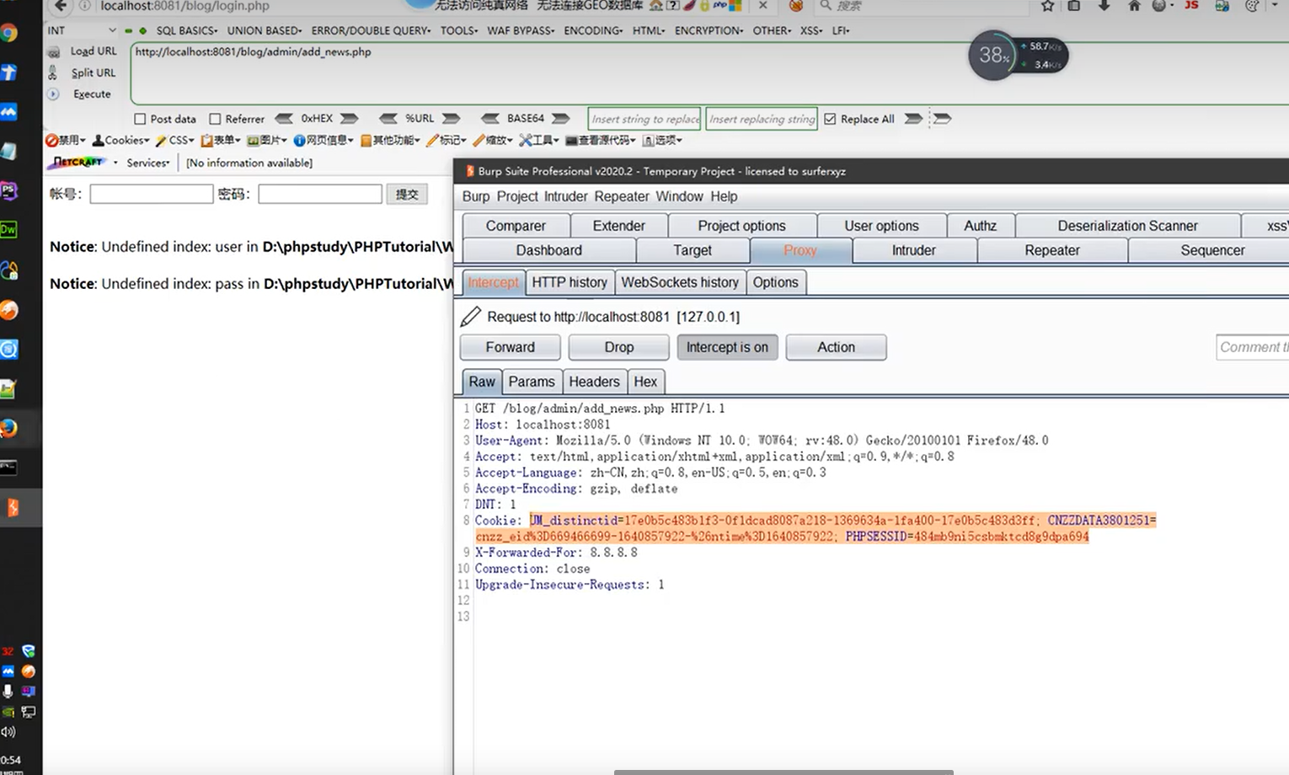1289x775 pixels.
Task: Click the network speed 38% widget
Action: tap(1018, 56)
